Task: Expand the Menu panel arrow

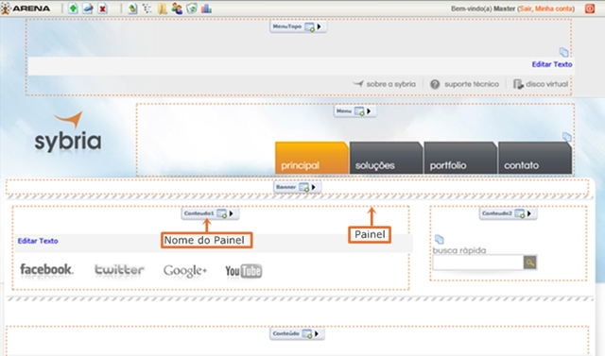Action: 369,111
